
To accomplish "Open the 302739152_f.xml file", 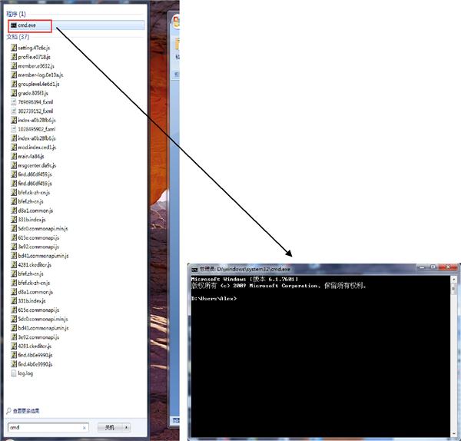I will point(32,111).
